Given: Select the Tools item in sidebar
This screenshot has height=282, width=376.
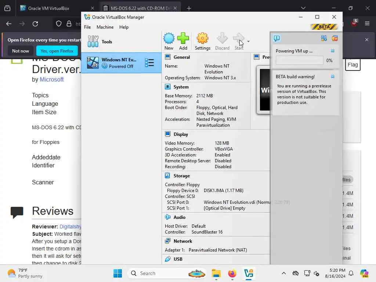Looking at the screenshot, I should pyautogui.click(x=121, y=41).
